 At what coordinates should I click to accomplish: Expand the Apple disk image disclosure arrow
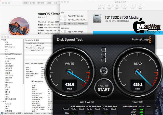click(61, 32)
